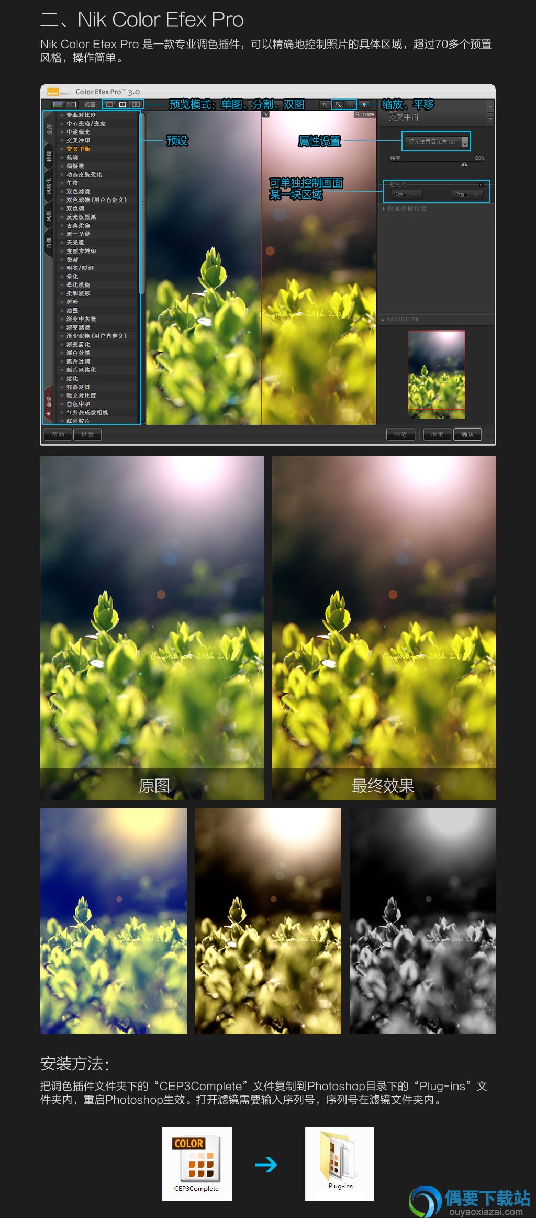Star the 双色调 filter as favorite

tap(62, 208)
